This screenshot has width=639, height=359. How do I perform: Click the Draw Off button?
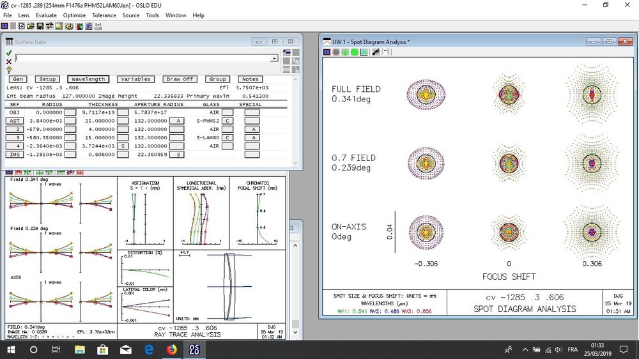tap(180, 79)
